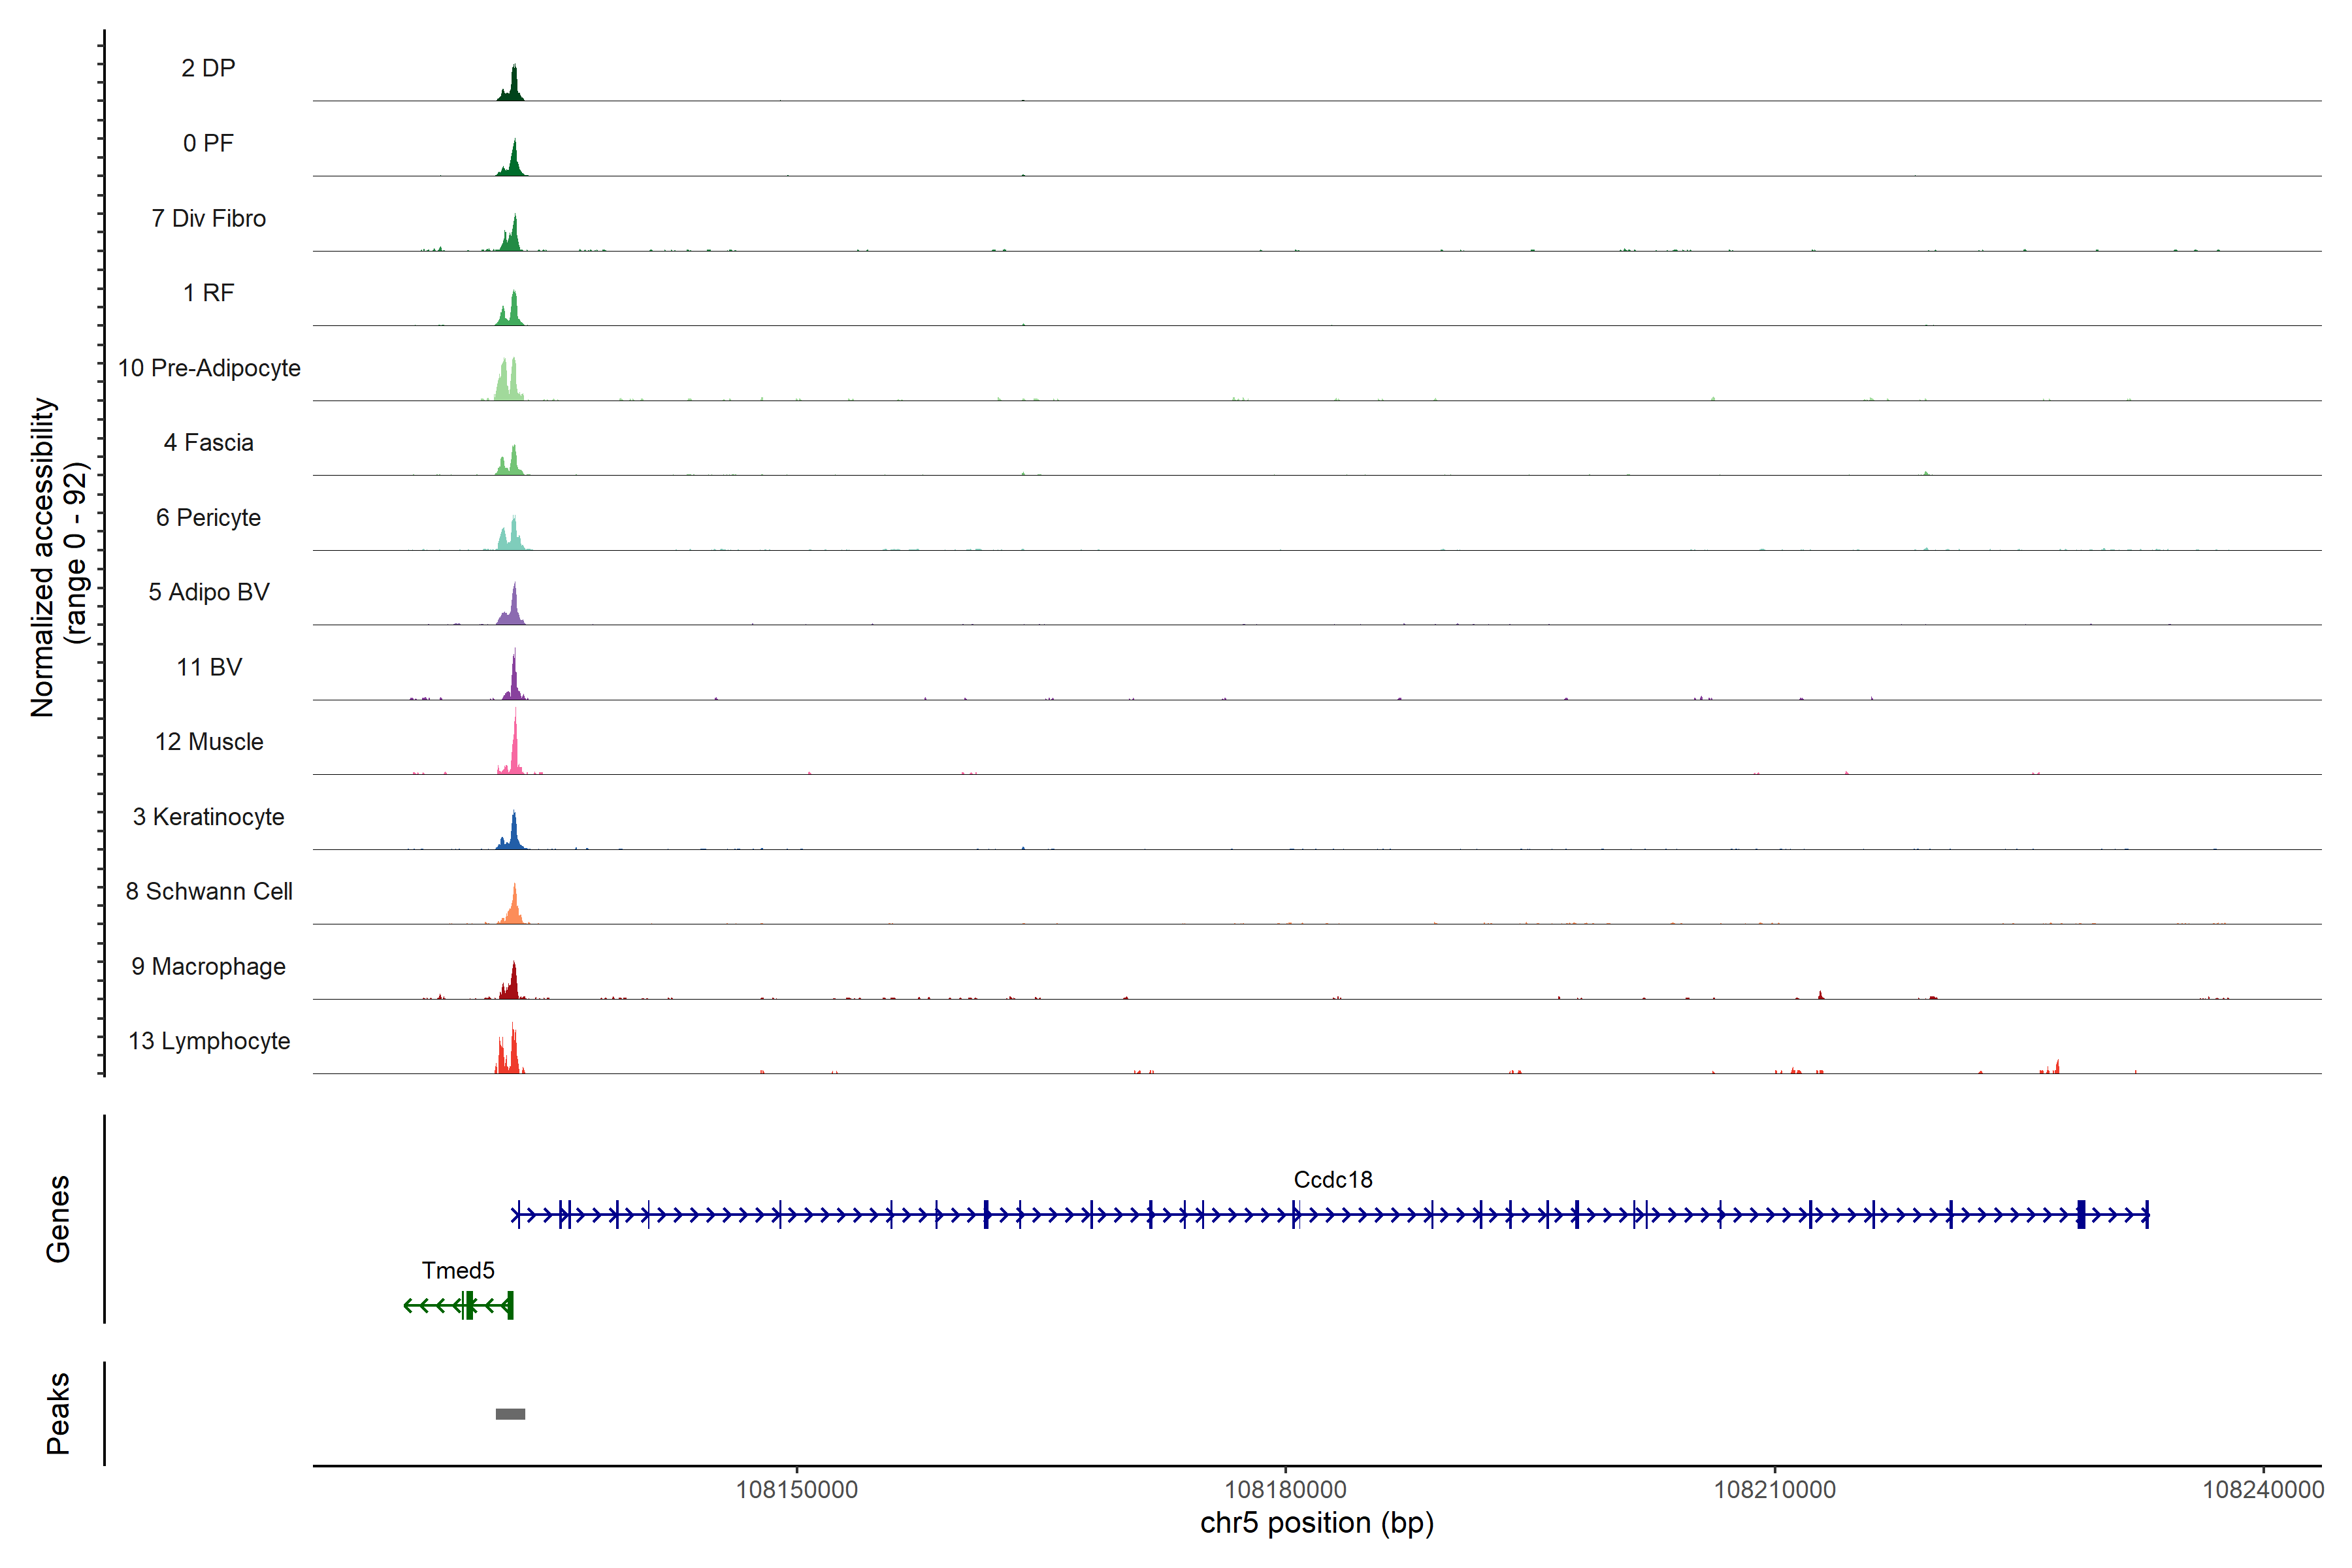This screenshot has width=2352, height=1568.
Task: Click the Tmed5 gene label
Action: tap(458, 1270)
